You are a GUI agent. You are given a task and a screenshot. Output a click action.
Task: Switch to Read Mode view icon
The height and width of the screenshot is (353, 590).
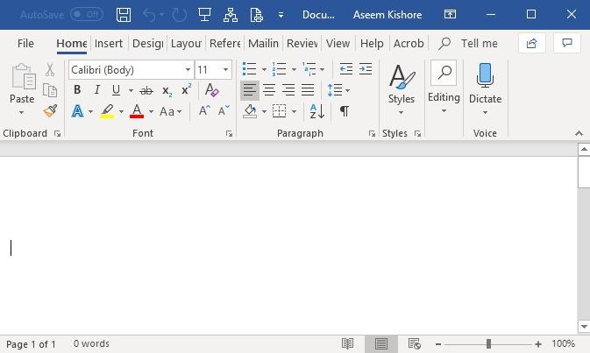347,343
